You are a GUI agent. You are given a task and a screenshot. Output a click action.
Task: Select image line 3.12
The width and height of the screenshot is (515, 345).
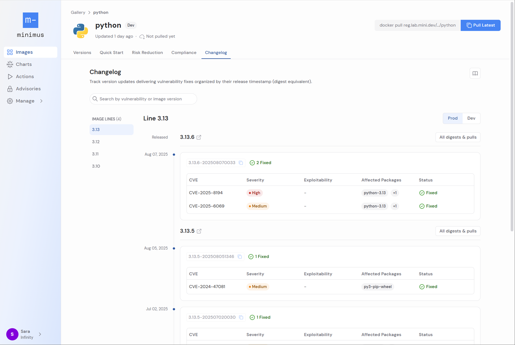coord(111,142)
